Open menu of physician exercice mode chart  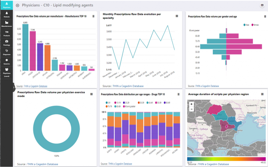pos(91,94)
